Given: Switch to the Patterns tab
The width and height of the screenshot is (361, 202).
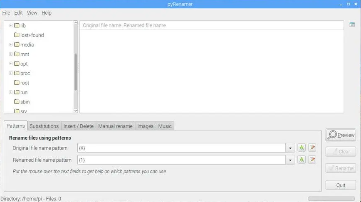Looking at the screenshot, I should coord(16,126).
